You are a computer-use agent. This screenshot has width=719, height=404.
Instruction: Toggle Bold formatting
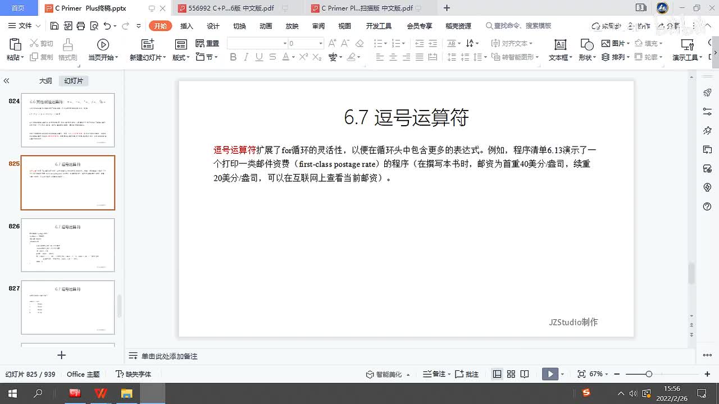(x=233, y=57)
